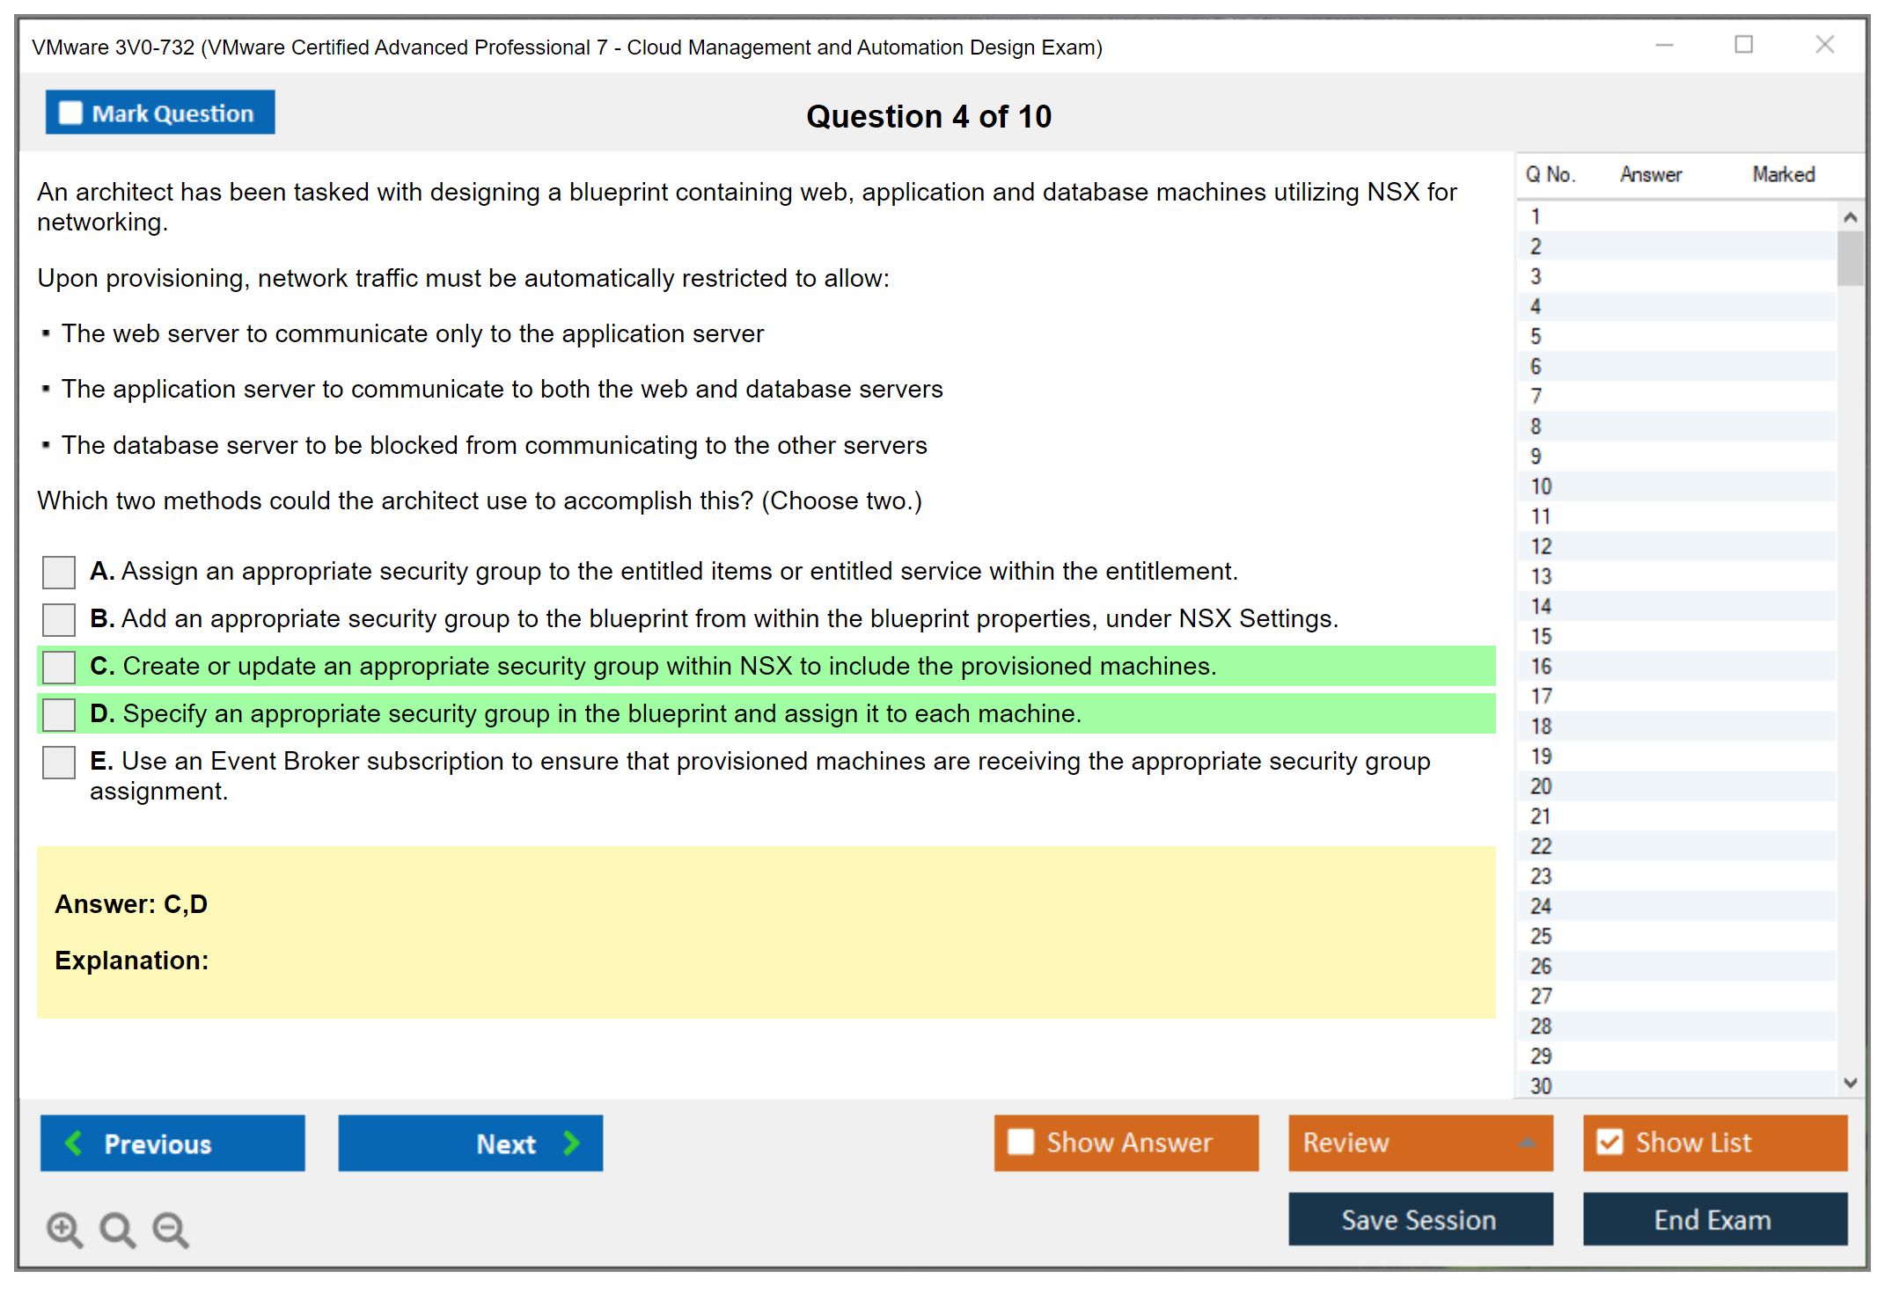Click the zoom out magnifier icon
The width and height of the screenshot is (1892, 1293).
(170, 1229)
